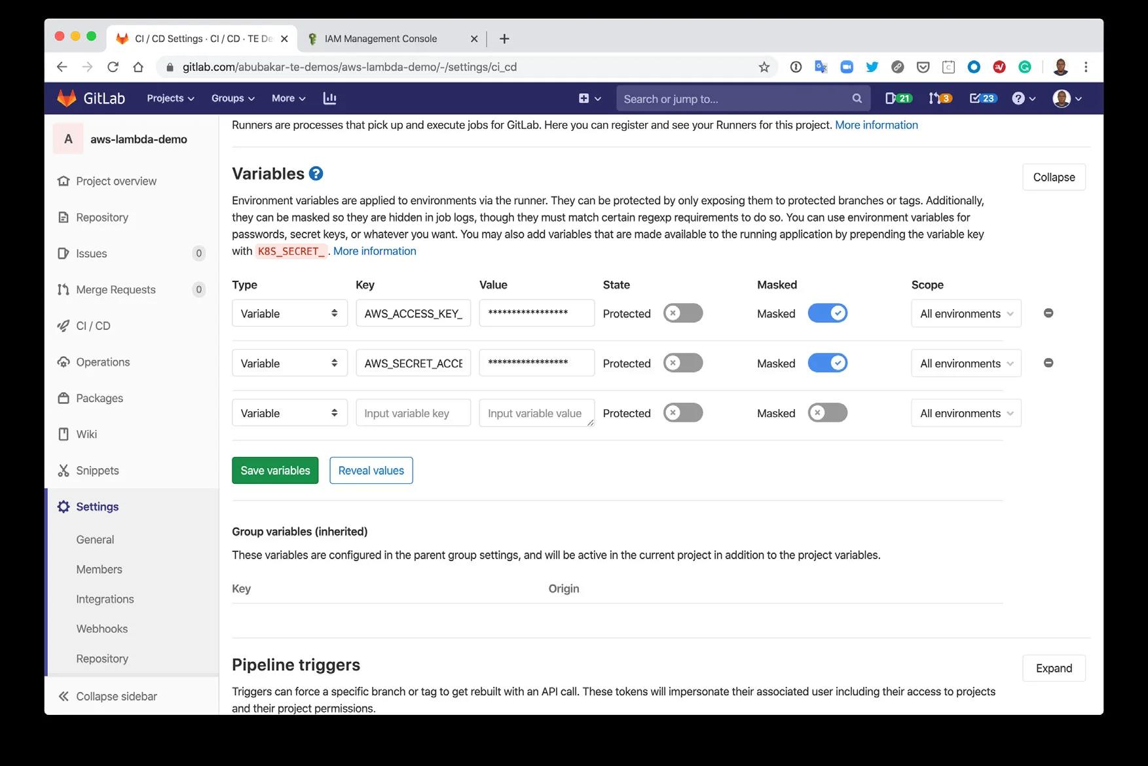This screenshot has width=1148, height=766.
Task: Open CI / CD in the sidebar
Action: (x=93, y=326)
